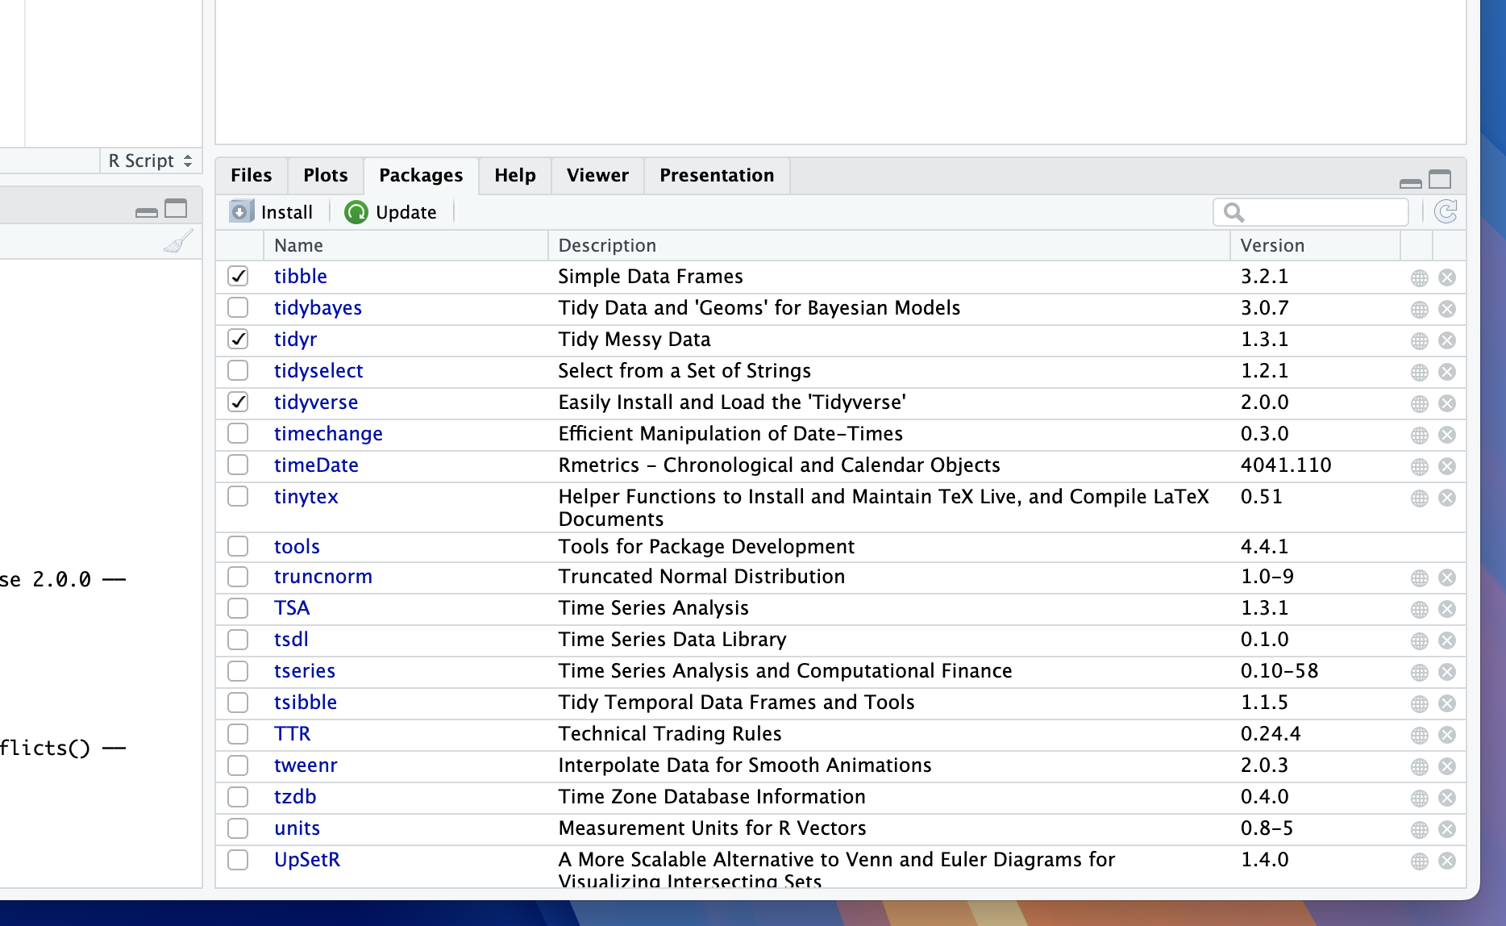Remove the UpSetR package

(1447, 861)
